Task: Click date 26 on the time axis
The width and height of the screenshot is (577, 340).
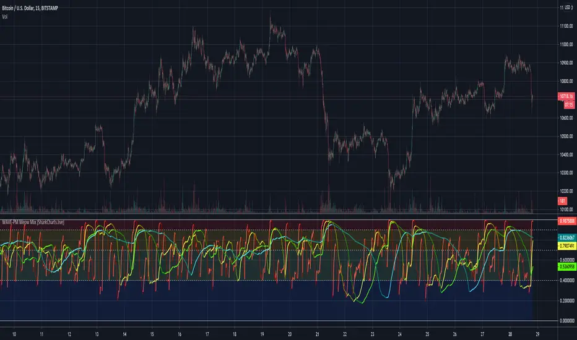Action: [x=455, y=334]
